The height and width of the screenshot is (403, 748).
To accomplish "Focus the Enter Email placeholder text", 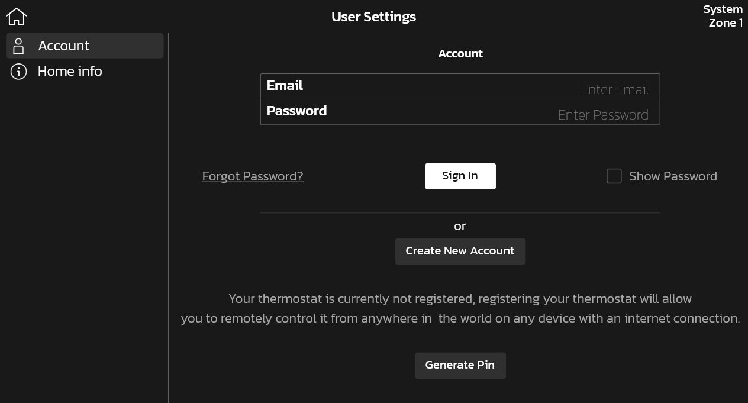I will [x=614, y=89].
